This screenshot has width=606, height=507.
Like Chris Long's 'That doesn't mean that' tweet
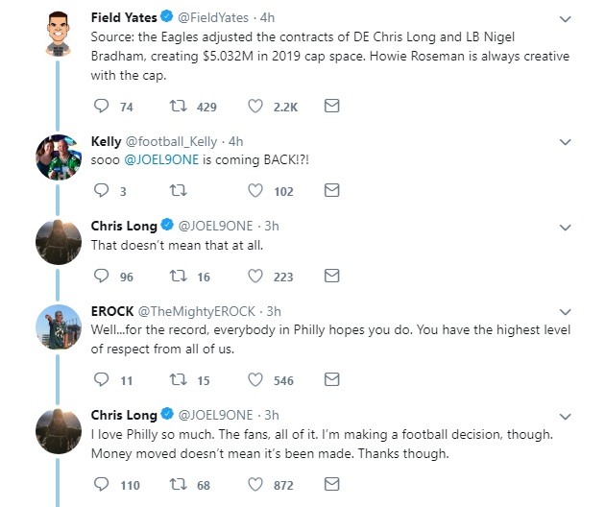click(x=257, y=276)
